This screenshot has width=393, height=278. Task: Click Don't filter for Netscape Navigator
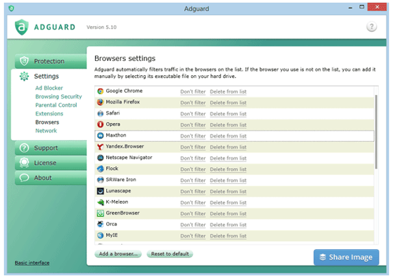click(193, 158)
